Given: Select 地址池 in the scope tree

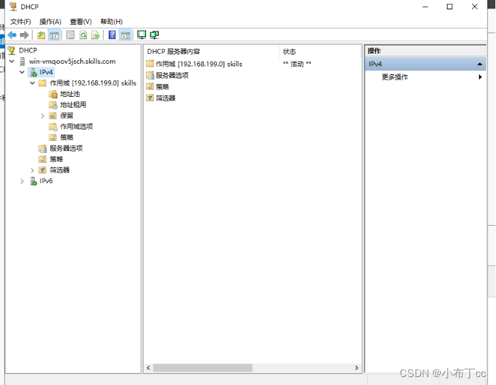Looking at the screenshot, I should coord(70,94).
